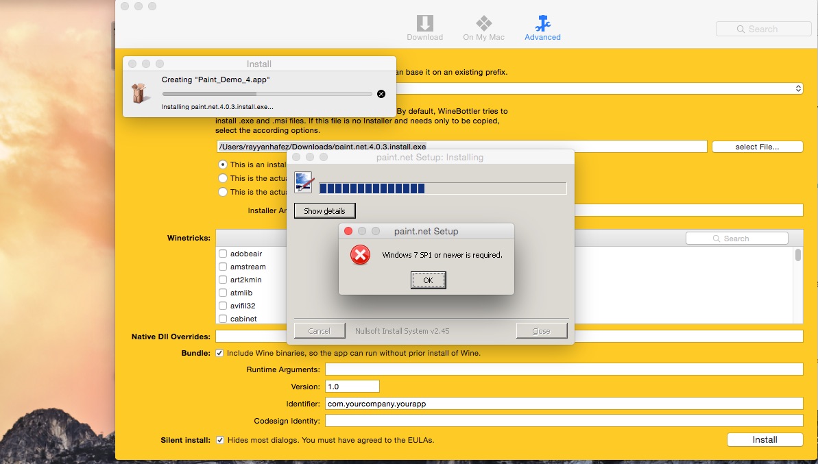Select the Advanced tab

pyautogui.click(x=542, y=28)
